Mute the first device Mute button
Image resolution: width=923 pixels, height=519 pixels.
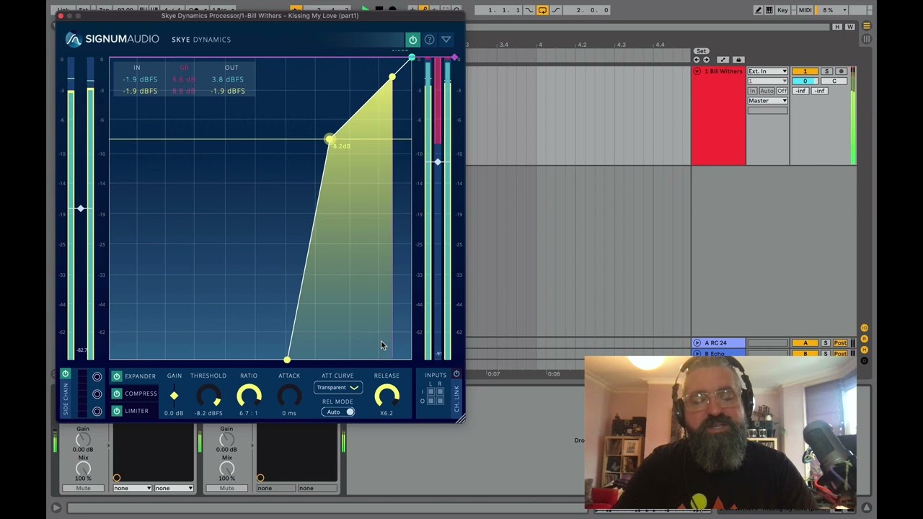click(83, 488)
